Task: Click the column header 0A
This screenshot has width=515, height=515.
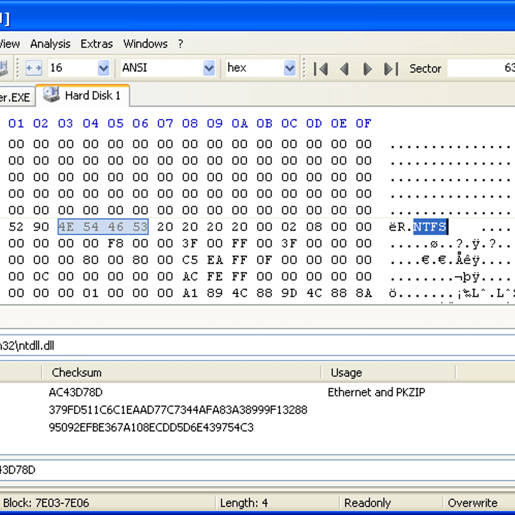Action: [239, 124]
